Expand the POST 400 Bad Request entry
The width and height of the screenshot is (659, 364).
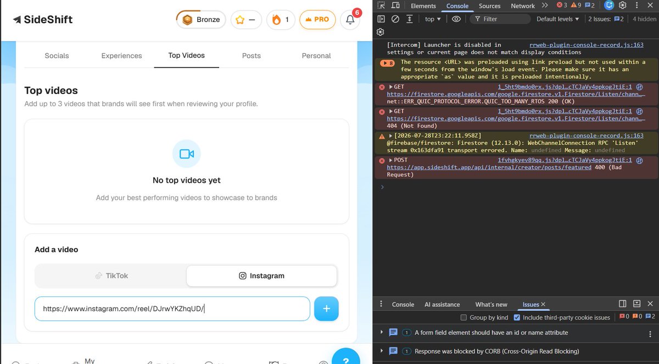tap(391, 160)
